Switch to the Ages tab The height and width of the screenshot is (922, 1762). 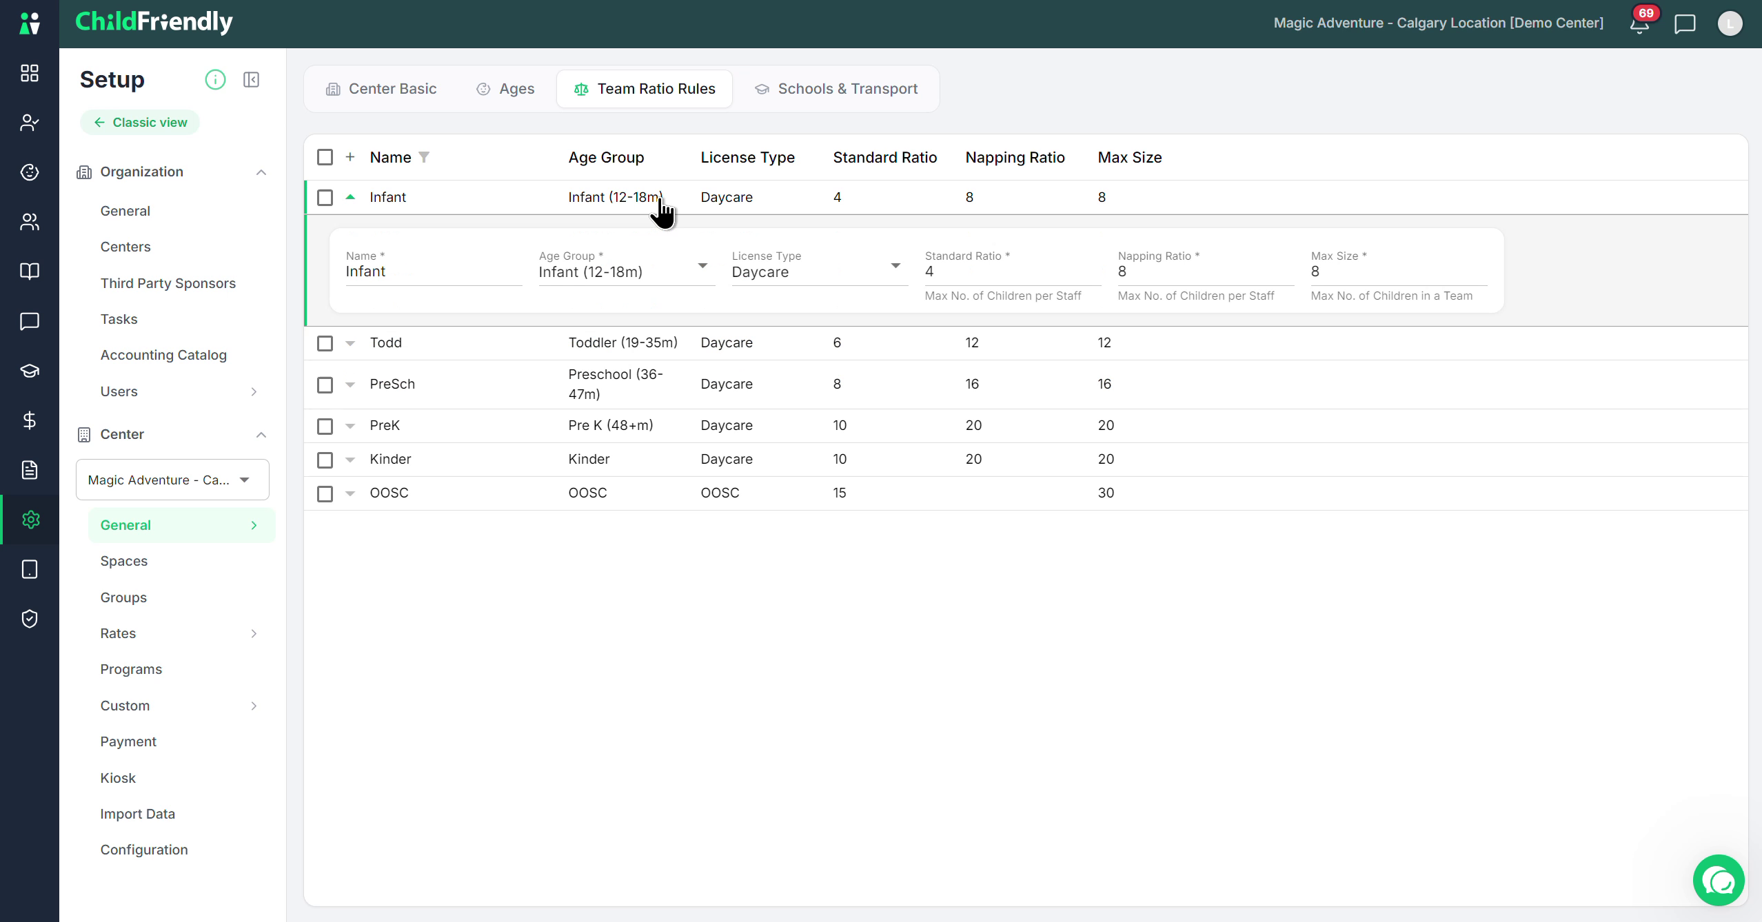click(505, 89)
